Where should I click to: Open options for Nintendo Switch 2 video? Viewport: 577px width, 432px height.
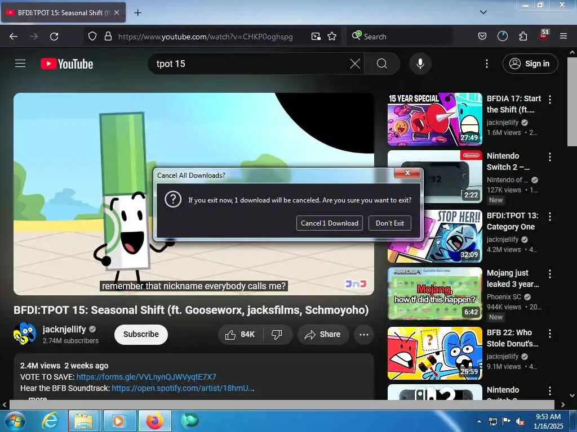[x=550, y=157]
